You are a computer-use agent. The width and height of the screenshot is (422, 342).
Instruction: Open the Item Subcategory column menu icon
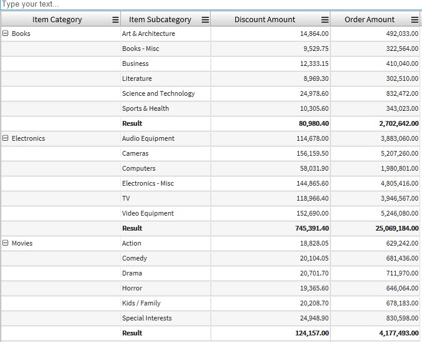coord(205,20)
